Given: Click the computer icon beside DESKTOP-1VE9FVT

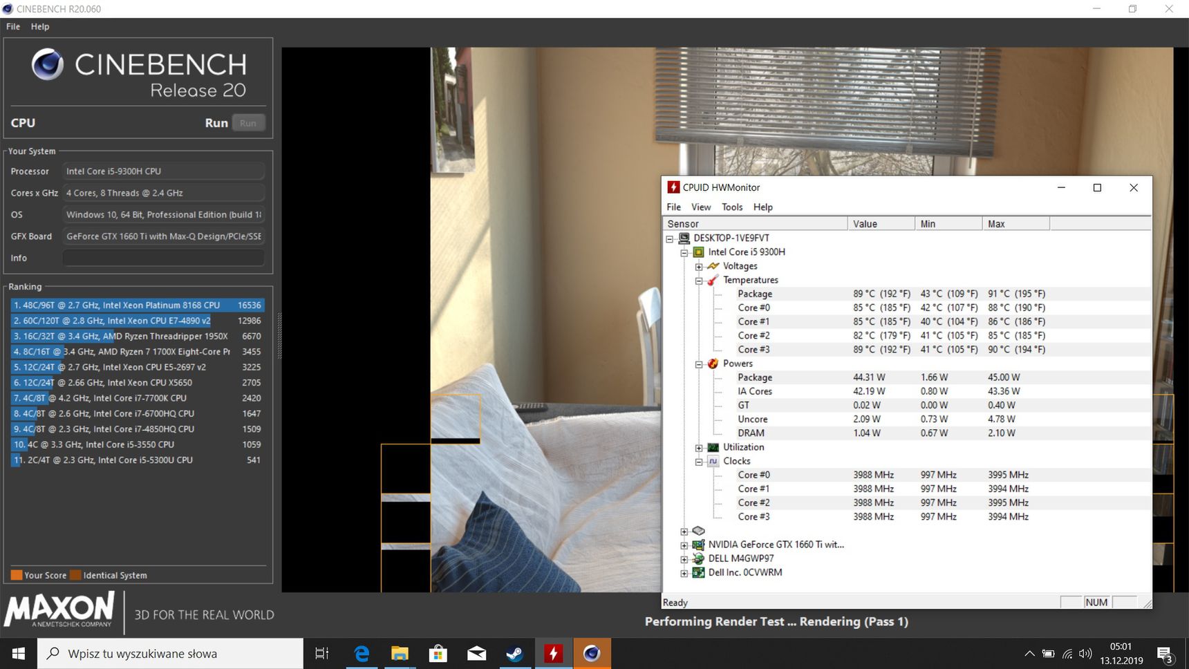Looking at the screenshot, I should [684, 238].
